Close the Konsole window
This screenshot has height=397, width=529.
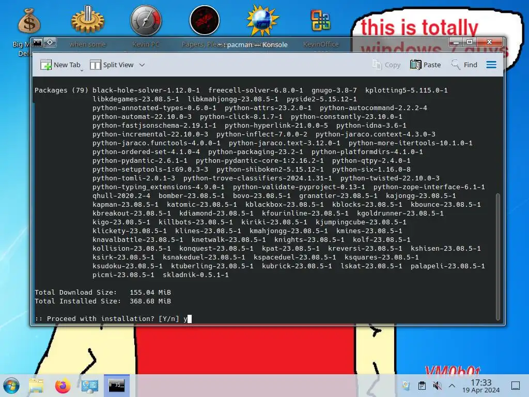click(490, 42)
